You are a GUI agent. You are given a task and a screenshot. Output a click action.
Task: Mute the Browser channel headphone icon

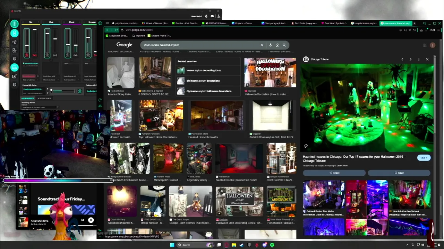pyautogui.click(x=88, y=55)
